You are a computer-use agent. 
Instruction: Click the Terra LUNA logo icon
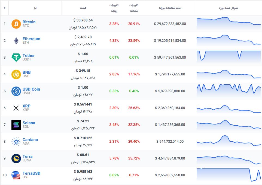[16, 158]
